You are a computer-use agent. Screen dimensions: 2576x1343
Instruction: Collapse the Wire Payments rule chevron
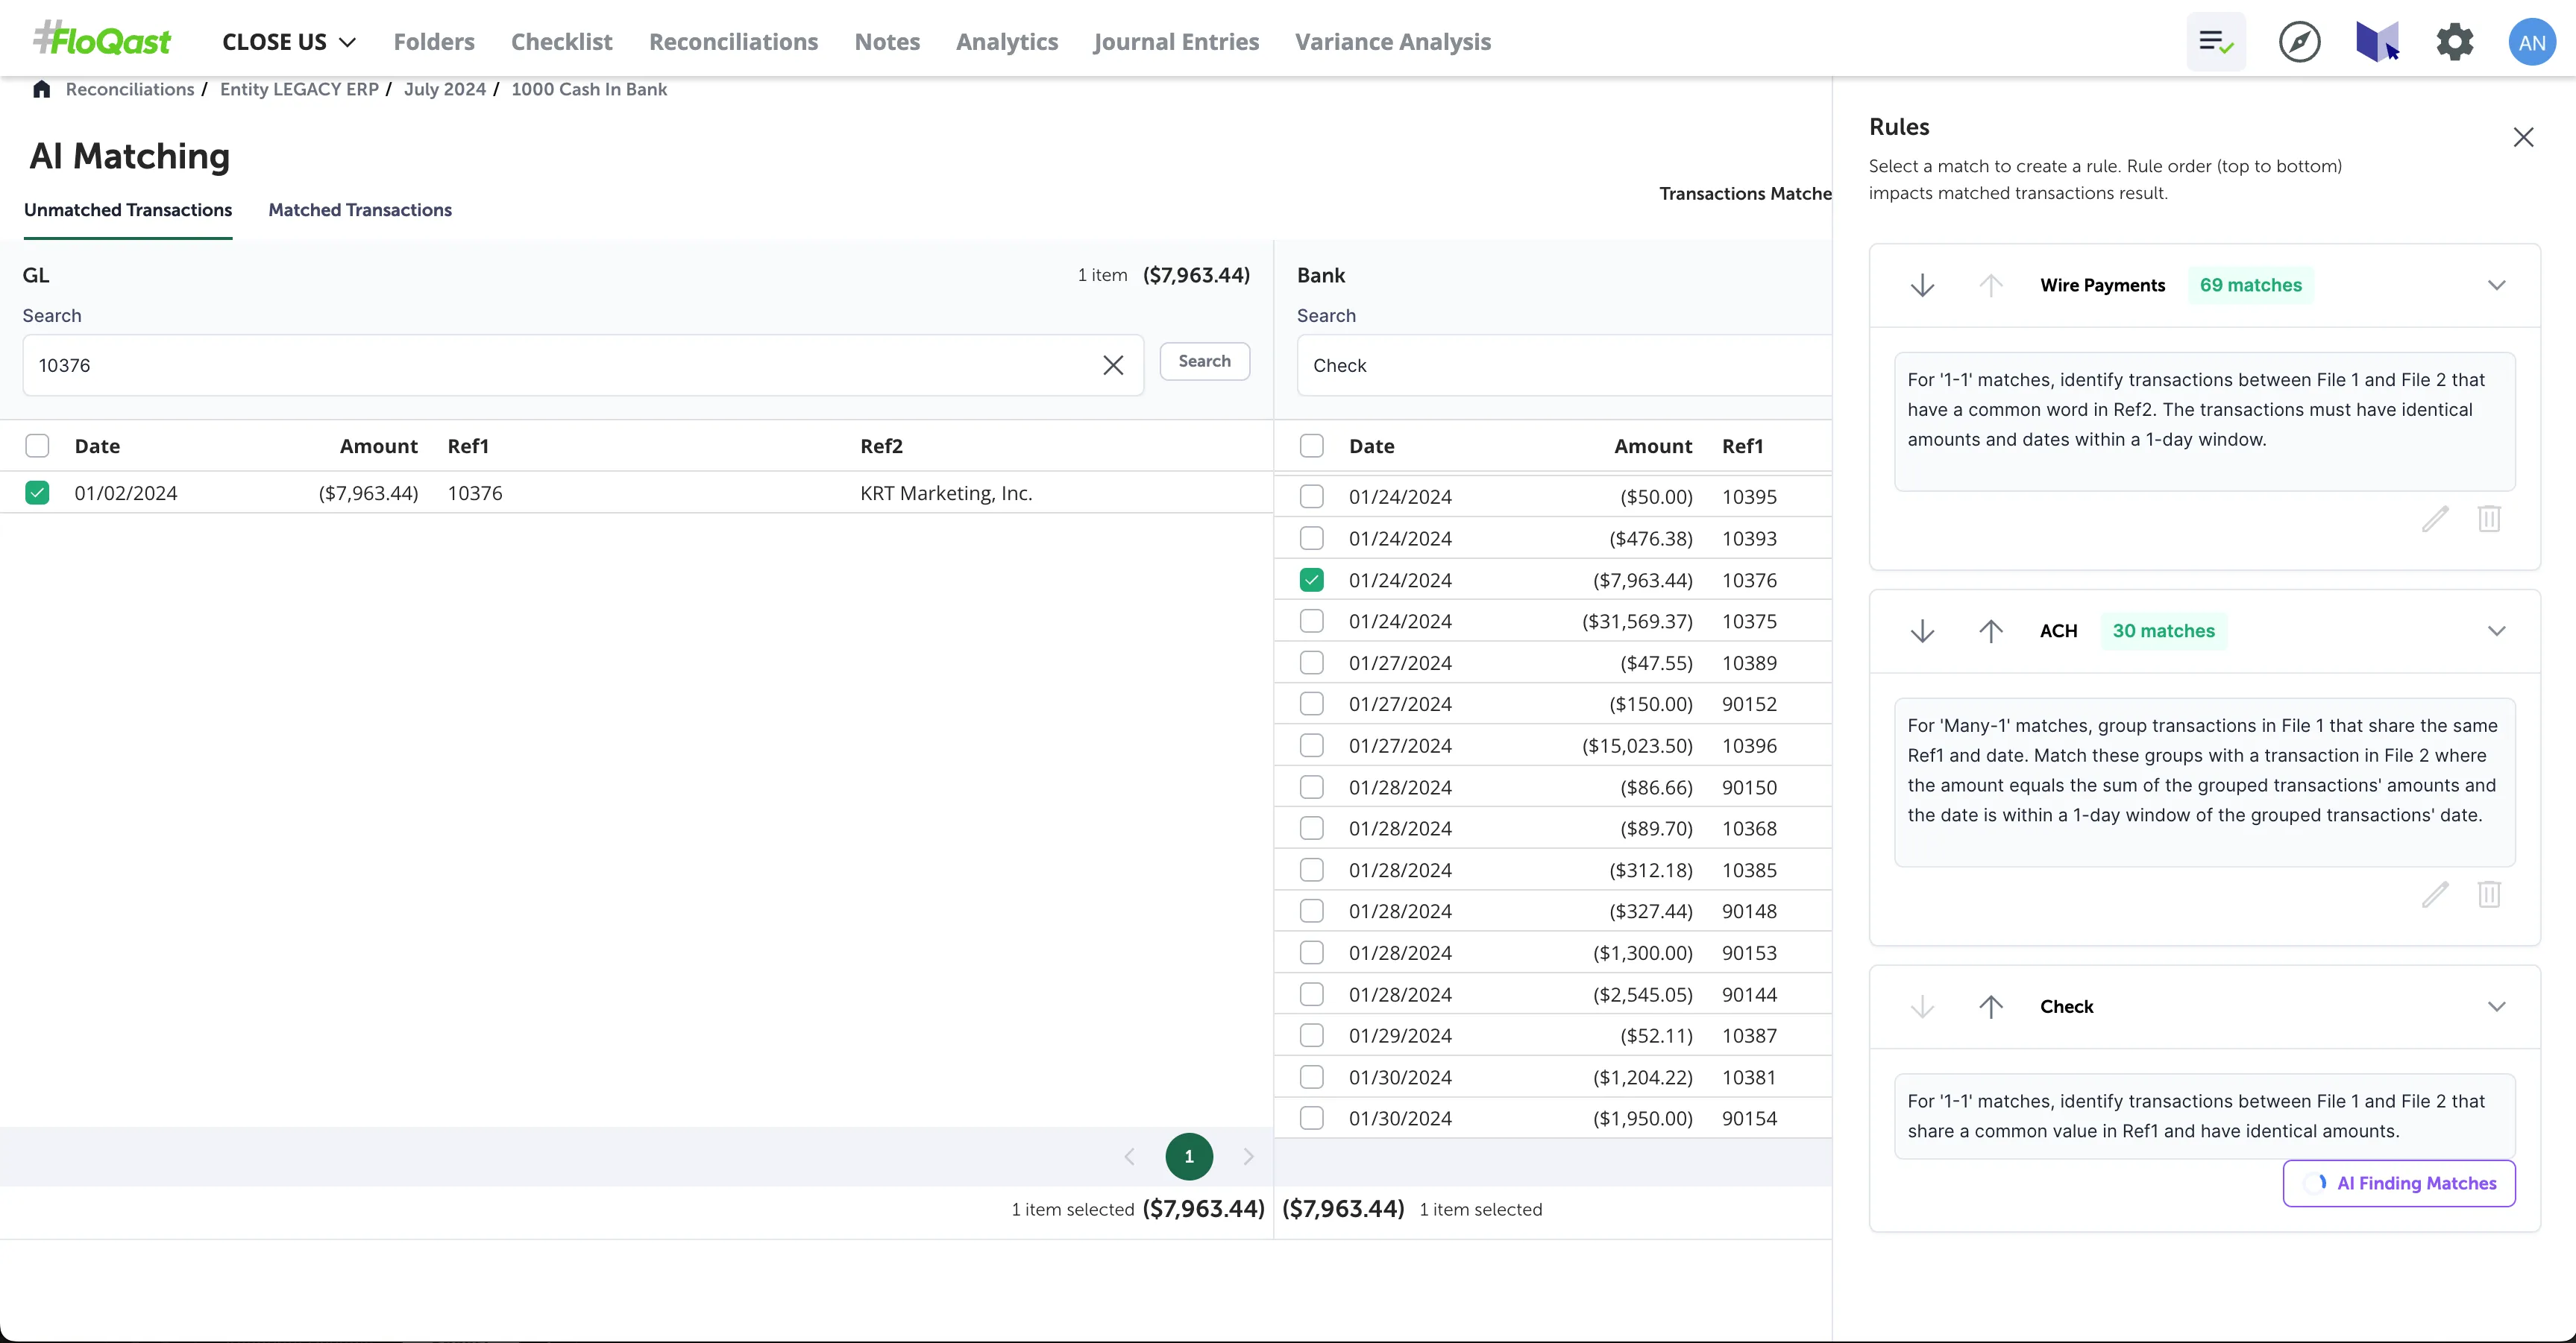[2496, 285]
